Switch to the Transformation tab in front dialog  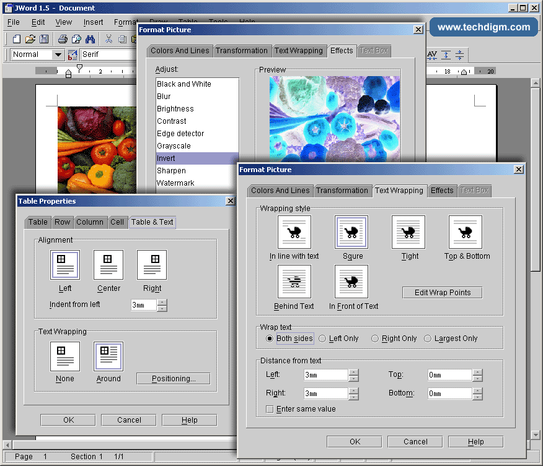tap(342, 191)
